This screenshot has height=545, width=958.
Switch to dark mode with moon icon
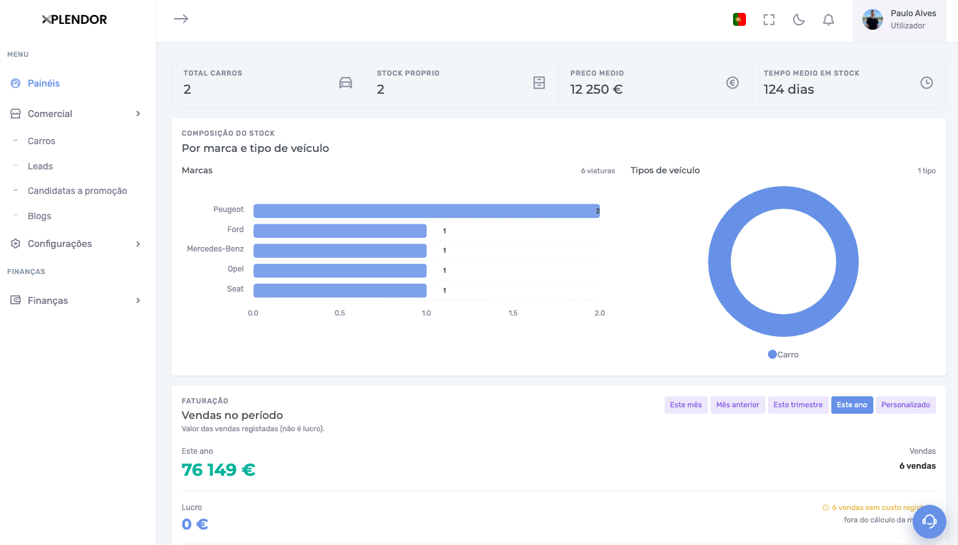799,19
